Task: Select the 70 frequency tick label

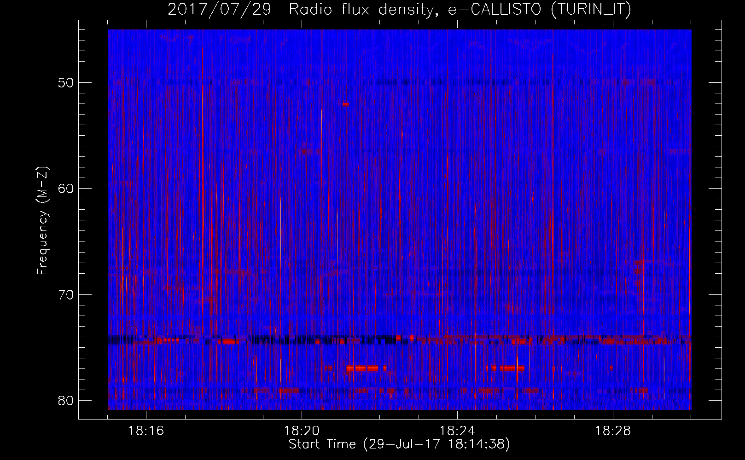Action: [x=66, y=294]
